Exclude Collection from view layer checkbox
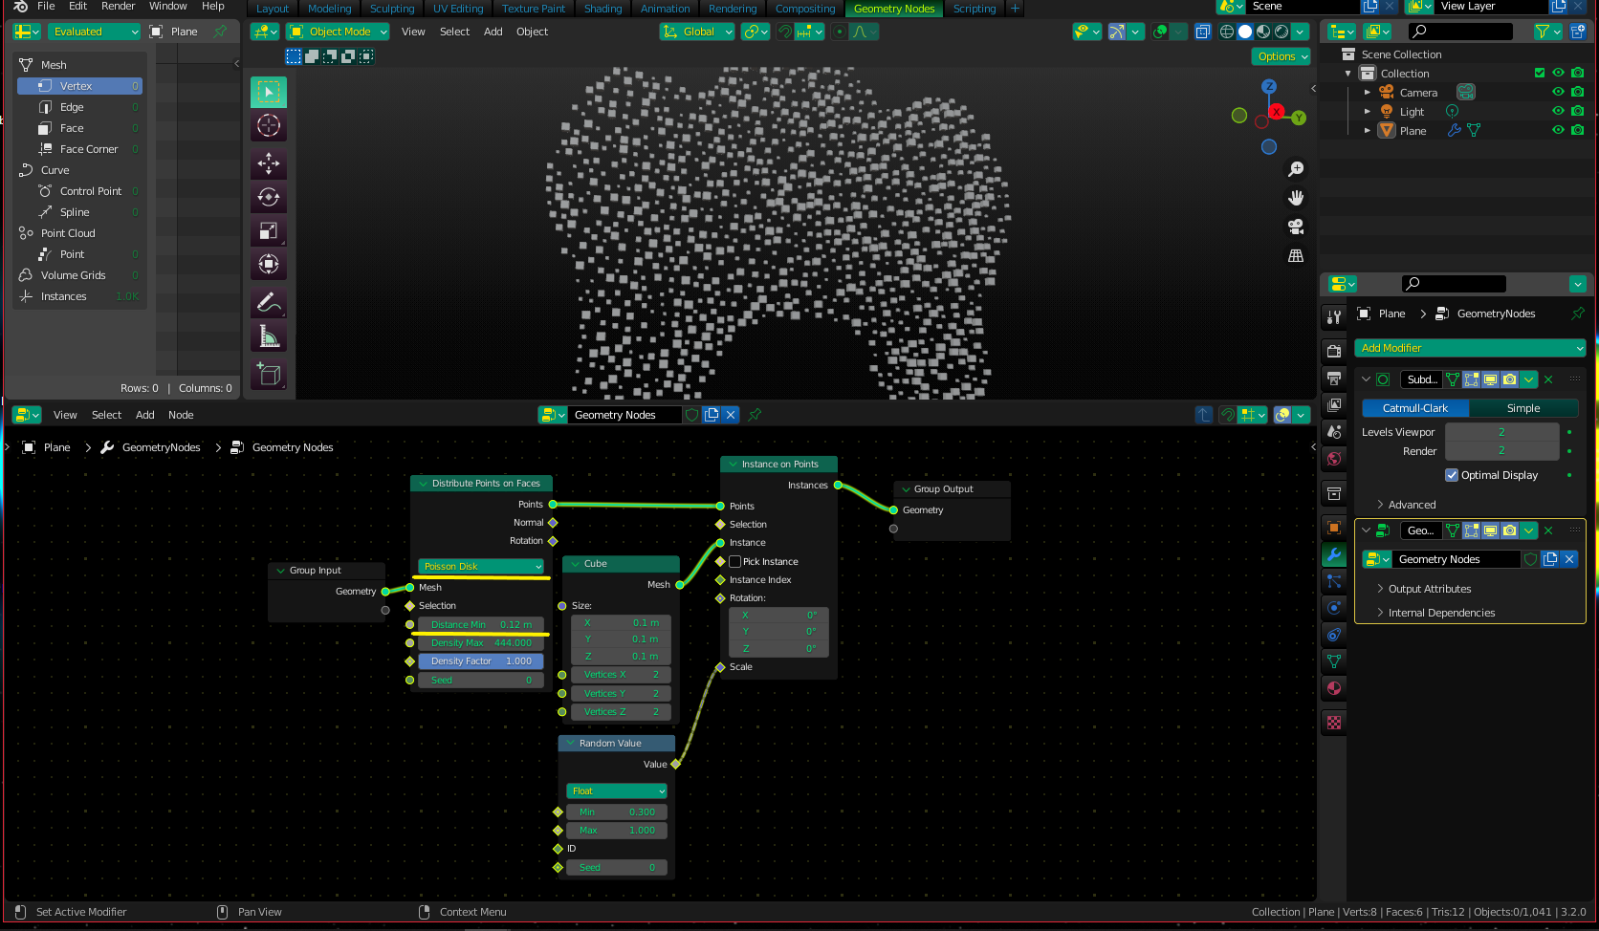The height and width of the screenshot is (931, 1599). tap(1540, 73)
